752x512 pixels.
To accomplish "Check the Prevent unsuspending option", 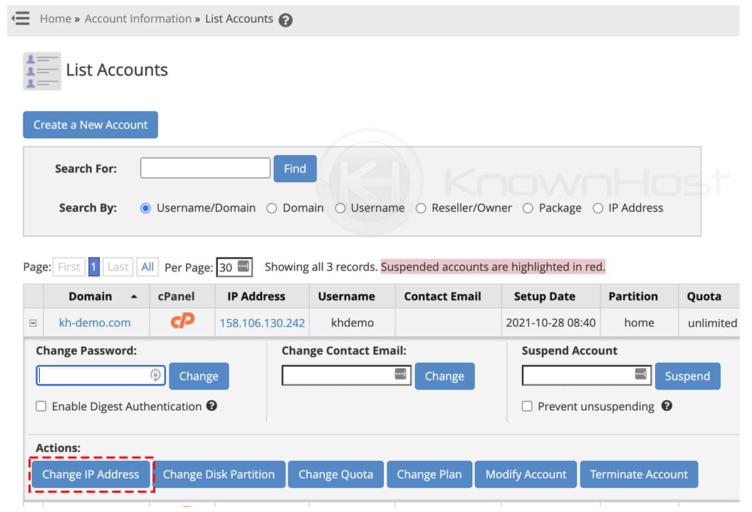I will [x=526, y=407].
